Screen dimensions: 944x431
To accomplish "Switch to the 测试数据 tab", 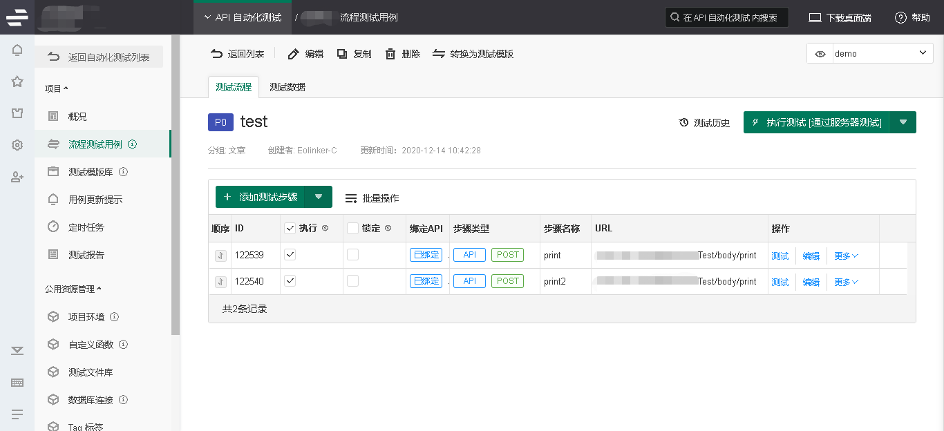I will [287, 87].
